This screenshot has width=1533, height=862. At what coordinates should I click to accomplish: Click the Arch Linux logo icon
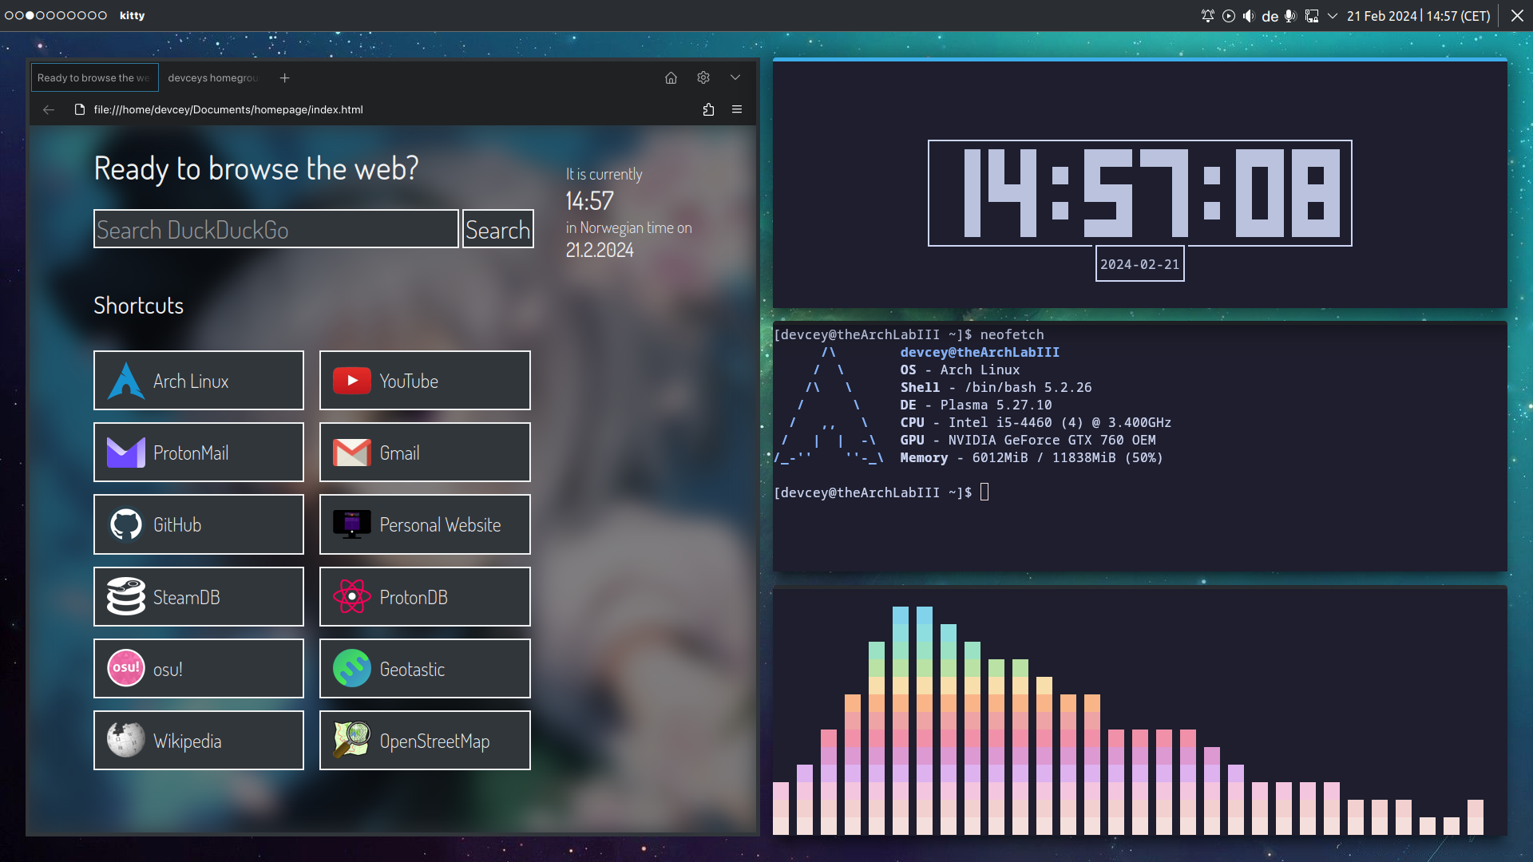126,381
